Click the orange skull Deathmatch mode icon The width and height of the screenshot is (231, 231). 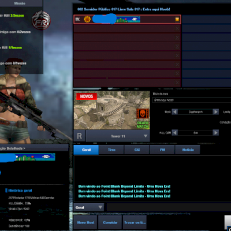coord(143,114)
